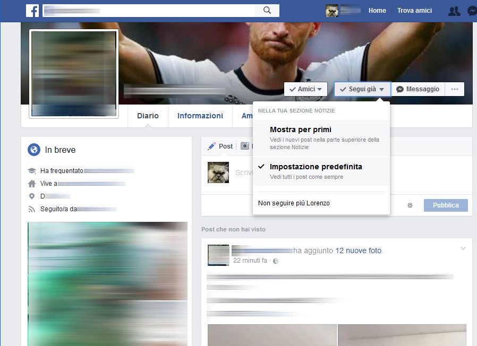Click the globe icon in In breve
Screen dimensions: 477x346
coord(34,150)
